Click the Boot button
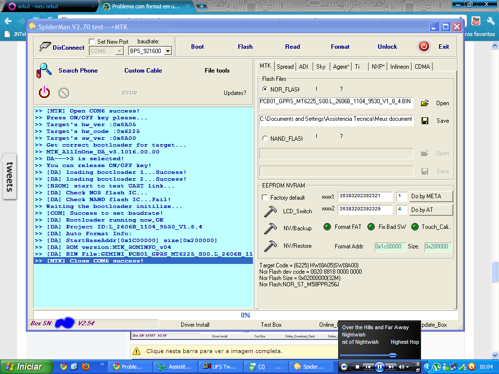Image resolution: width=499 pixels, height=374 pixels. pyautogui.click(x=197, y=47)
